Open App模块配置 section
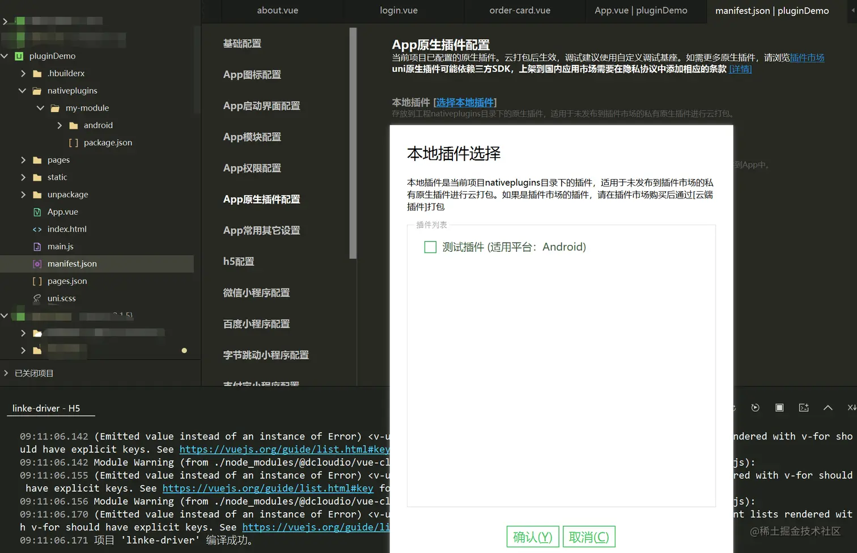 click(x=252, y=137)
